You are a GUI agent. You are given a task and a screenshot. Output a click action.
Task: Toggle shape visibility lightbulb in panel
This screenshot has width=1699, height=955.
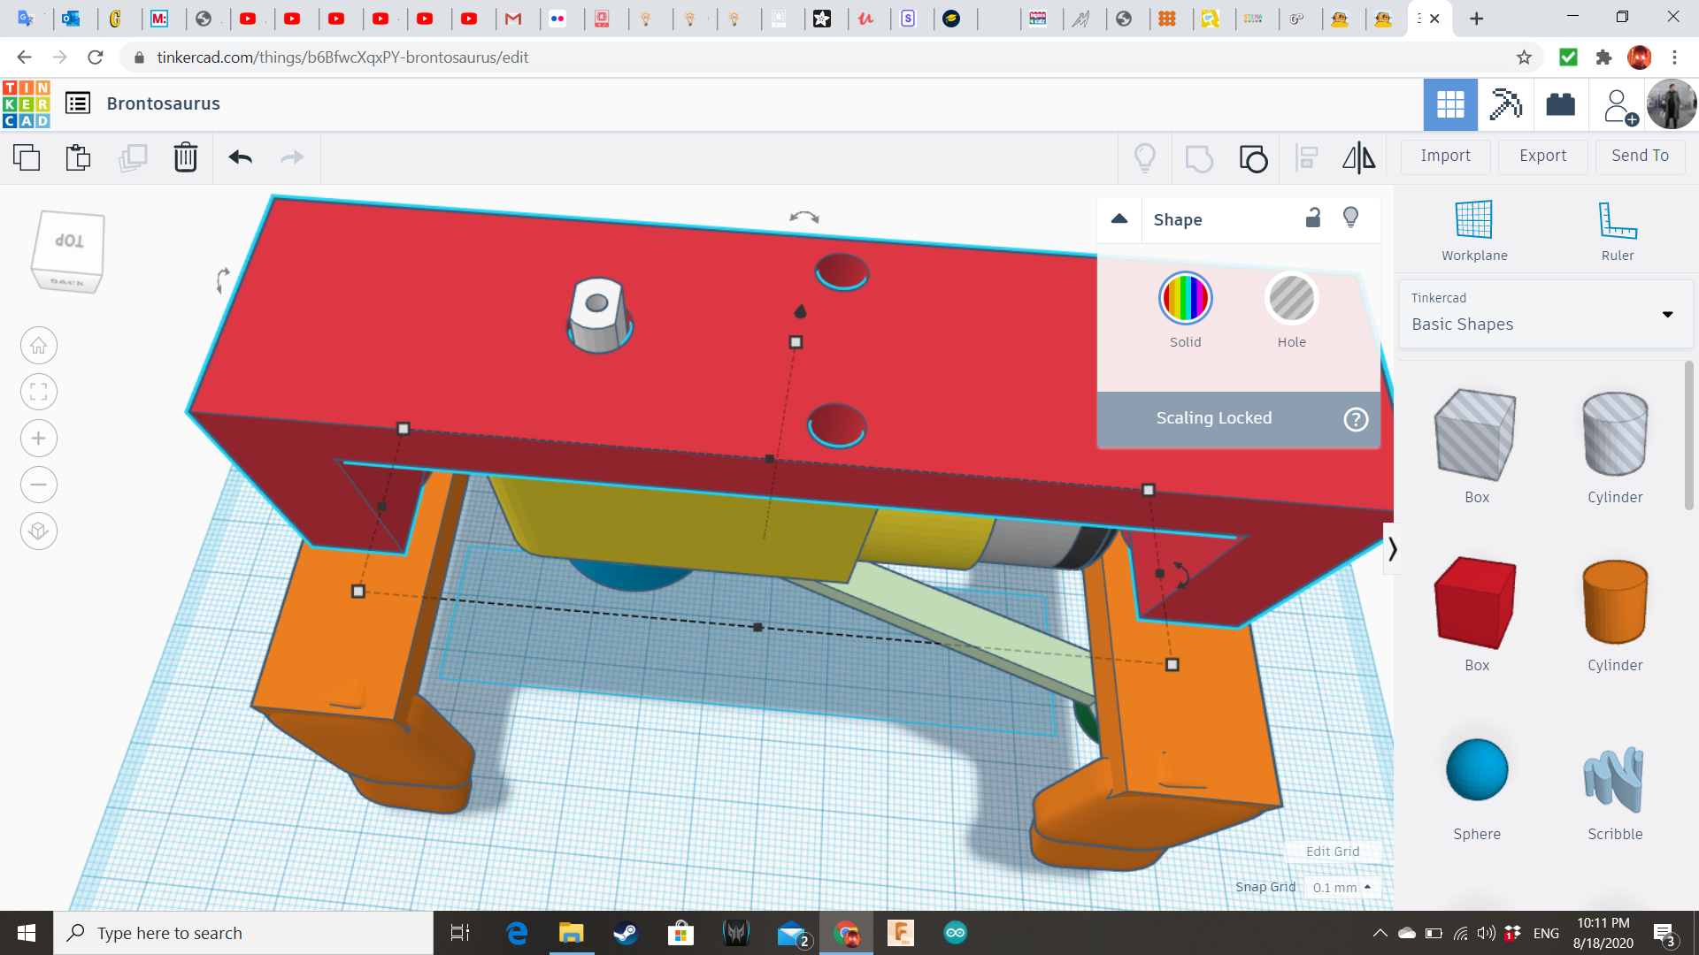[x=1350, y=218]
